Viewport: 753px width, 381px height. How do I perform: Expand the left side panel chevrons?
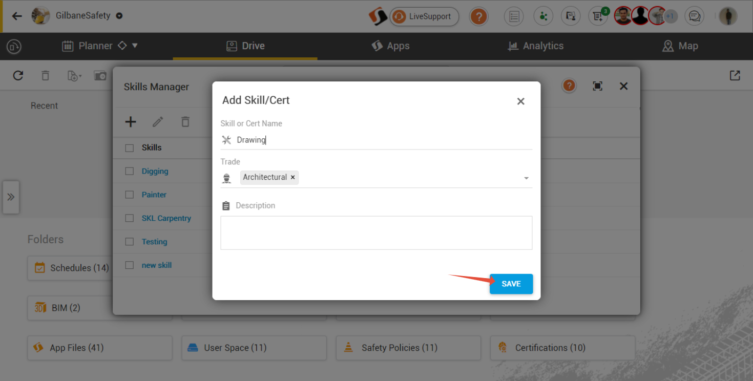coord(11,197)
